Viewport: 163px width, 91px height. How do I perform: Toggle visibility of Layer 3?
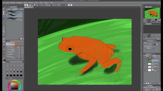[x=145, y=61]
